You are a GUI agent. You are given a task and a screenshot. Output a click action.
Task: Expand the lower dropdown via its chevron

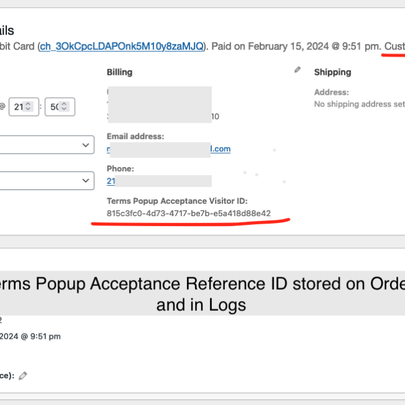[x=85, y=181]
